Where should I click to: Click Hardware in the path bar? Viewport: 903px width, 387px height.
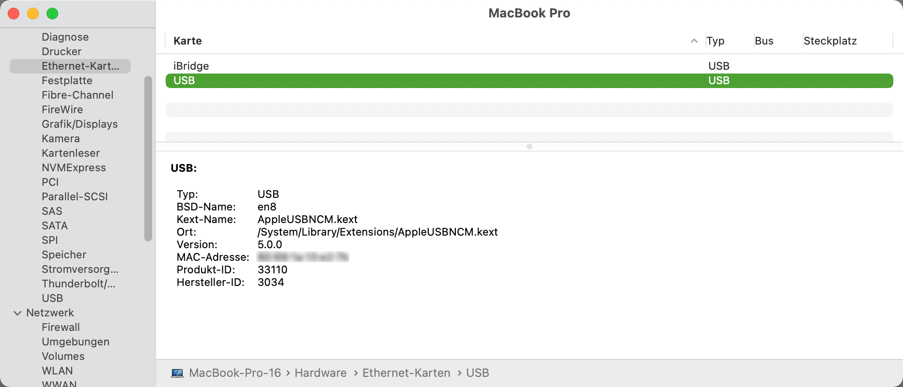pos(320,373)
